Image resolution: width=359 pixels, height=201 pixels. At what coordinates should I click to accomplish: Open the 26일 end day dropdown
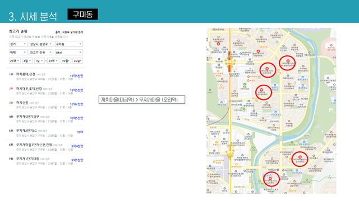point(77,61)
